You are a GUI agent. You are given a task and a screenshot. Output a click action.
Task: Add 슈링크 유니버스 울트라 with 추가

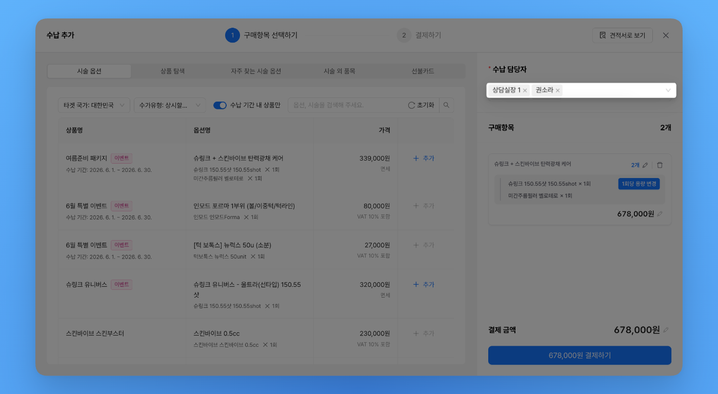[424, 285]
